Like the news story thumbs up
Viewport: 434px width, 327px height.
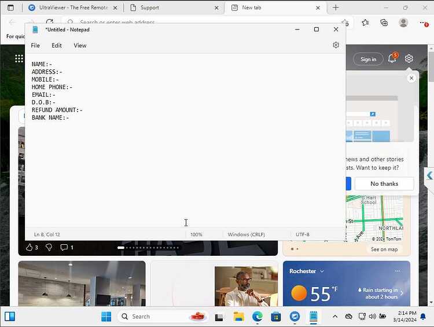point(29,247)
